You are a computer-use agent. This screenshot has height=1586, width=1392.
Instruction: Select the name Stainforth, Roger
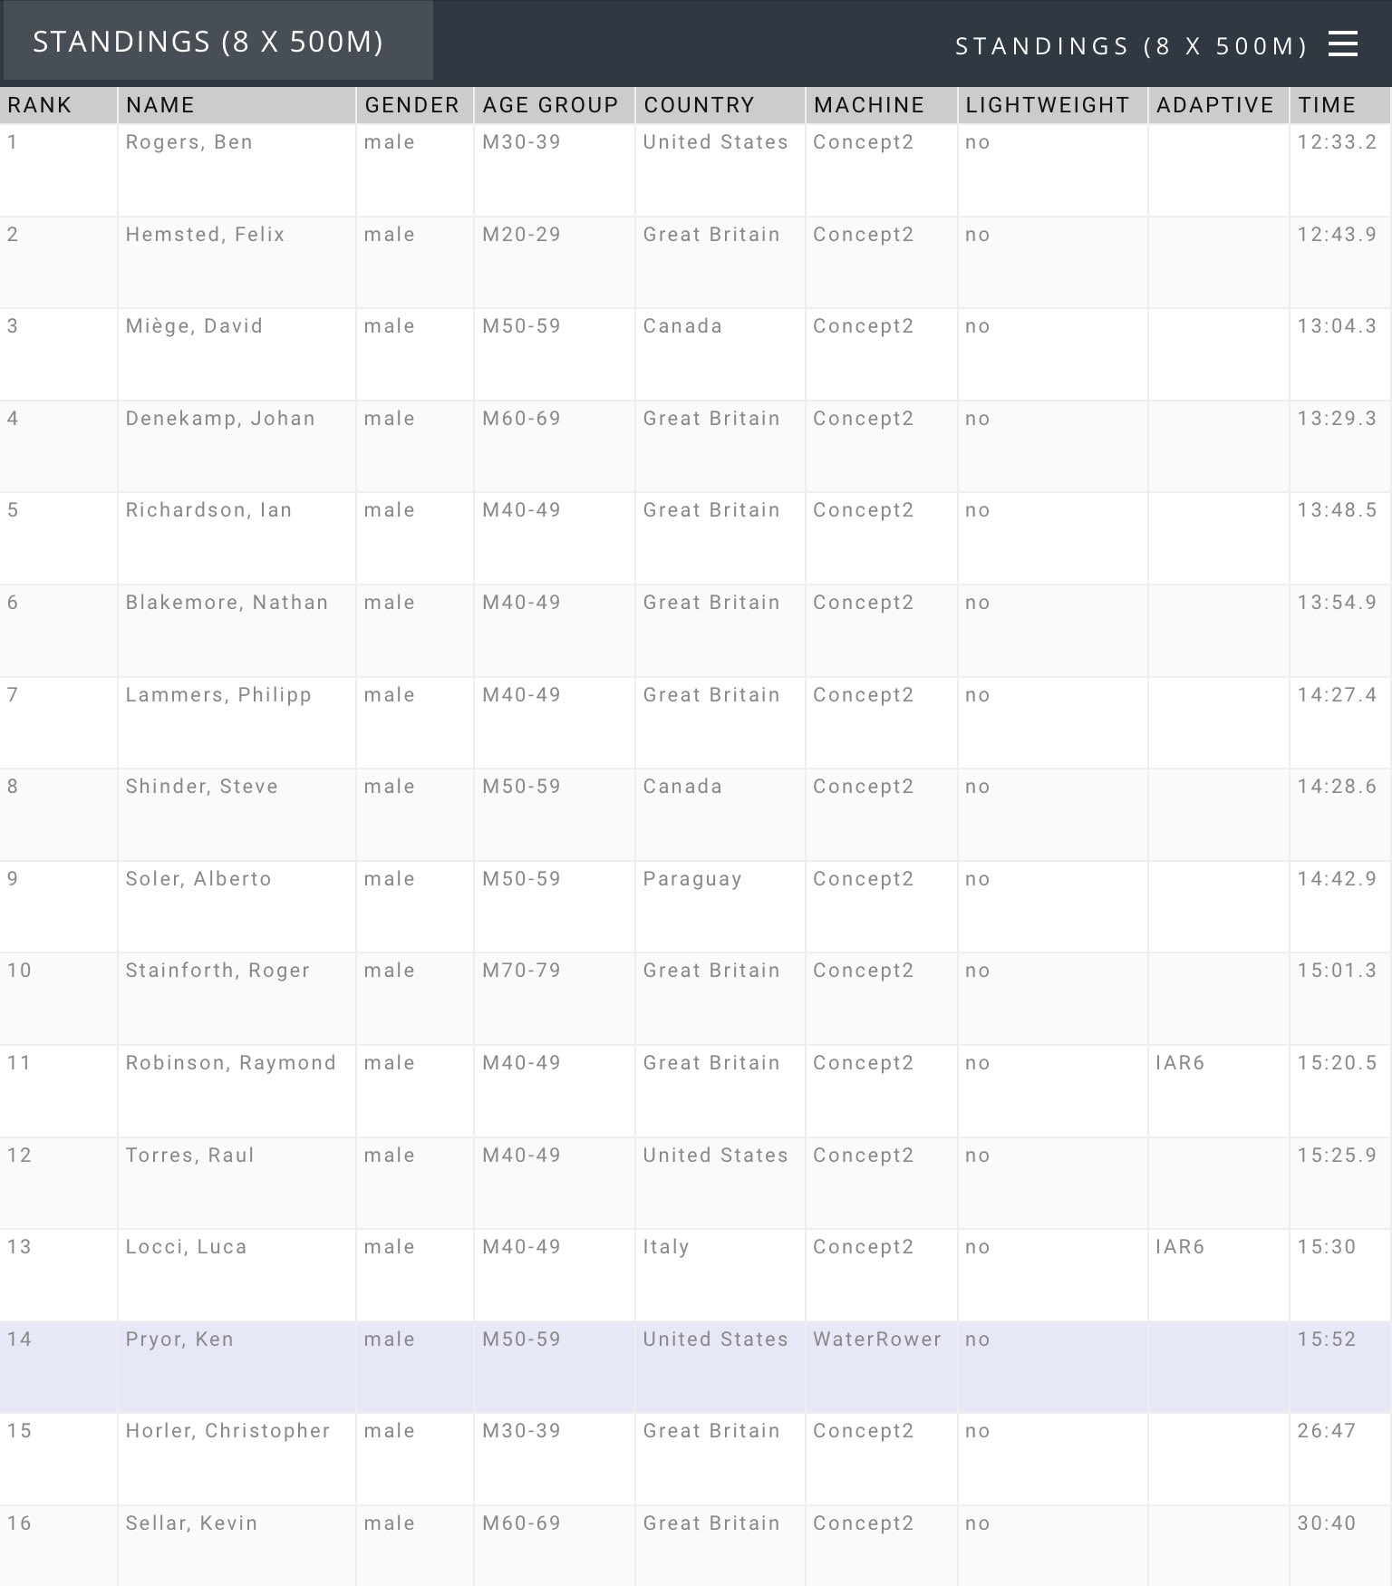pyautogui.click(x=217, y=971)
